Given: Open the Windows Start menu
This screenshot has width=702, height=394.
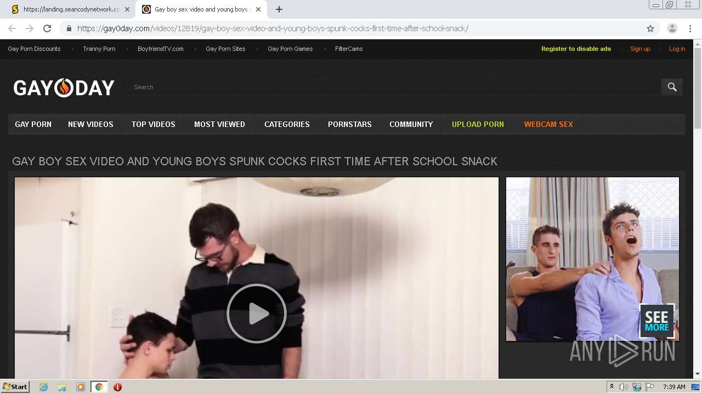Looking at the screenshot, I should point(15,386).
